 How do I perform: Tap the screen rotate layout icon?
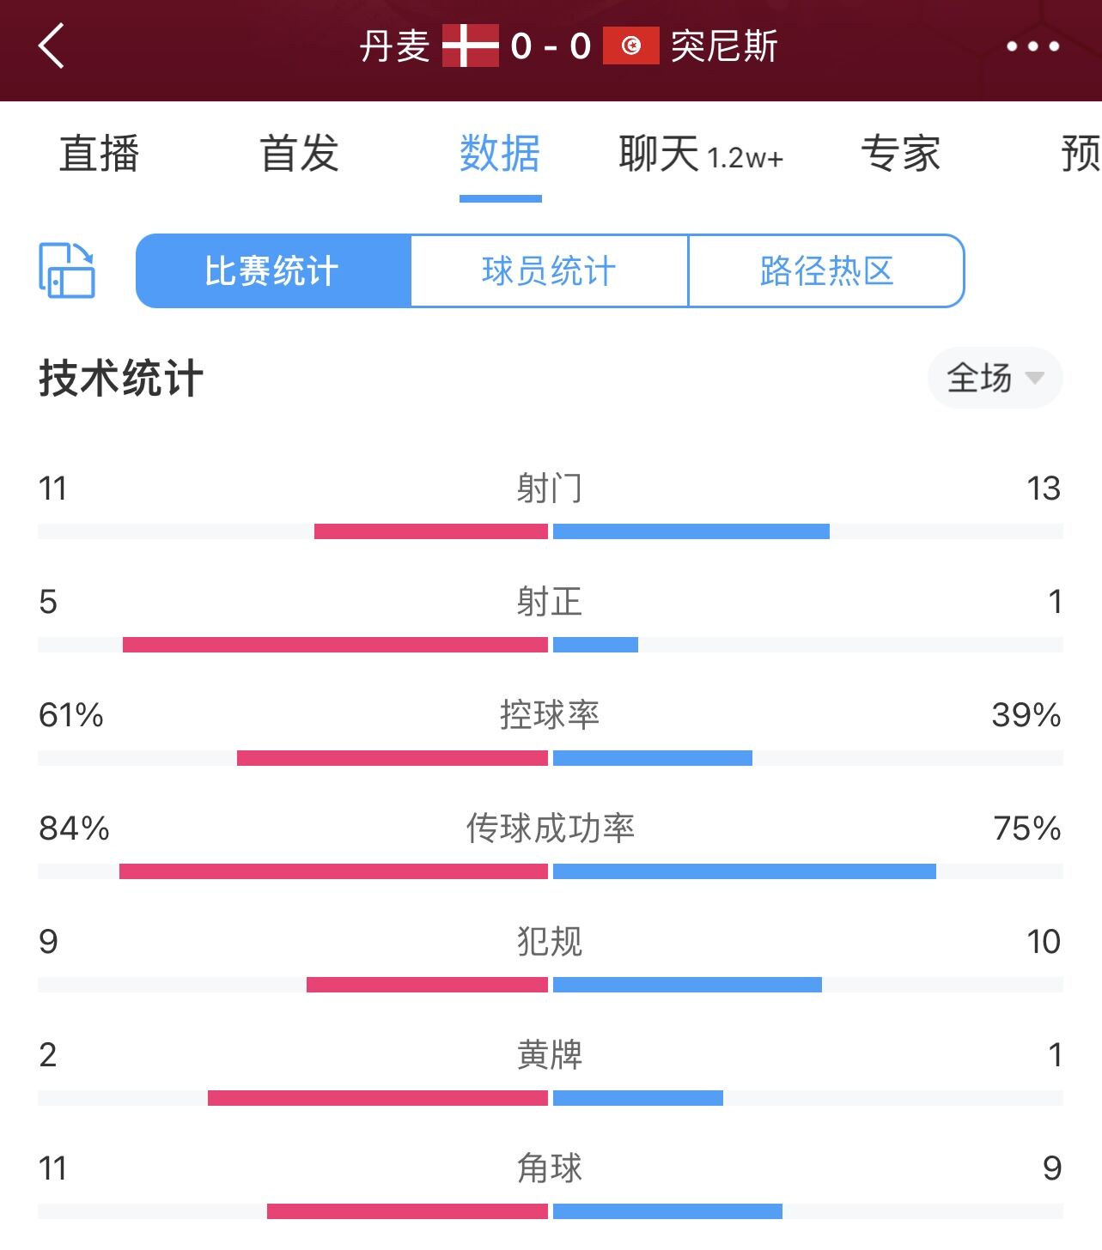pyautogui.click(x=67, y=270)
